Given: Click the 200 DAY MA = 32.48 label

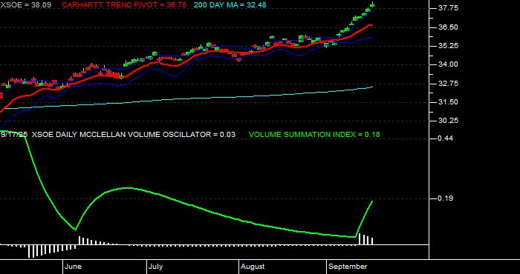Looking at the screenshot, I should coord(230,5).
